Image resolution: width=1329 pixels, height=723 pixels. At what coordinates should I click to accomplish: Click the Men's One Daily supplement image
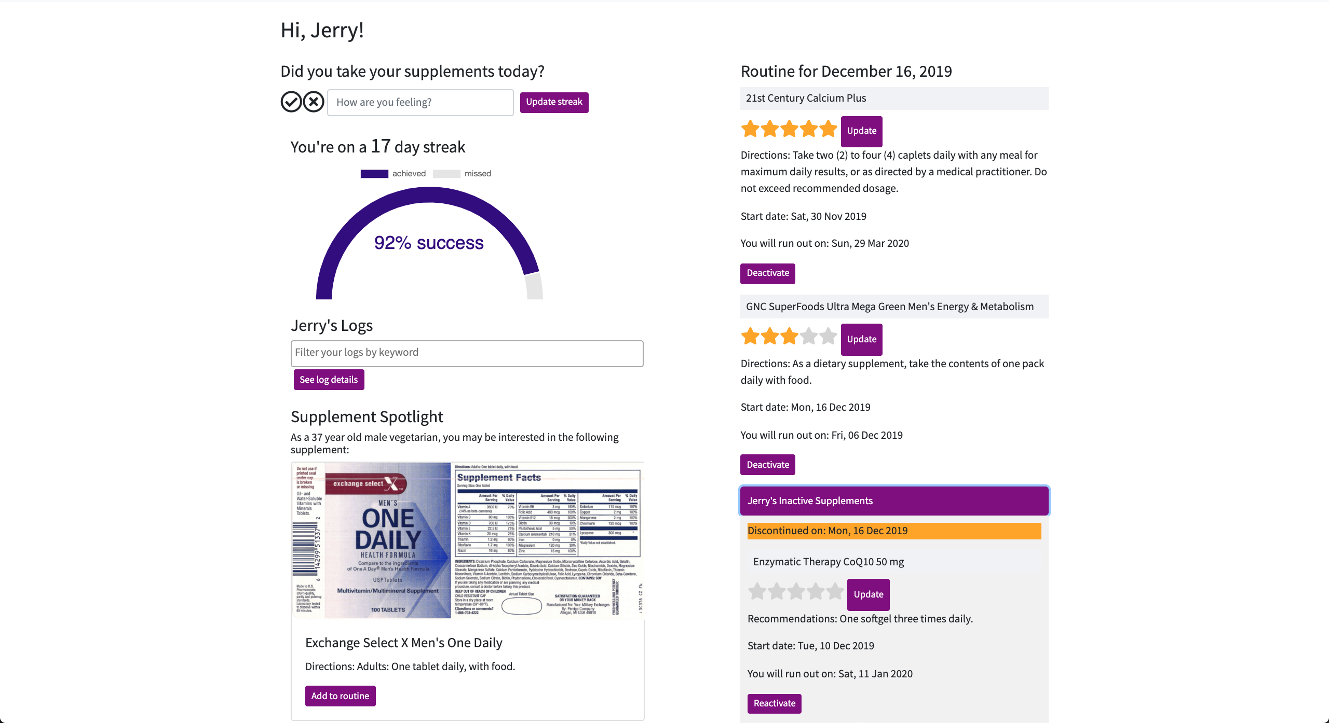click(x=467, y=540)
